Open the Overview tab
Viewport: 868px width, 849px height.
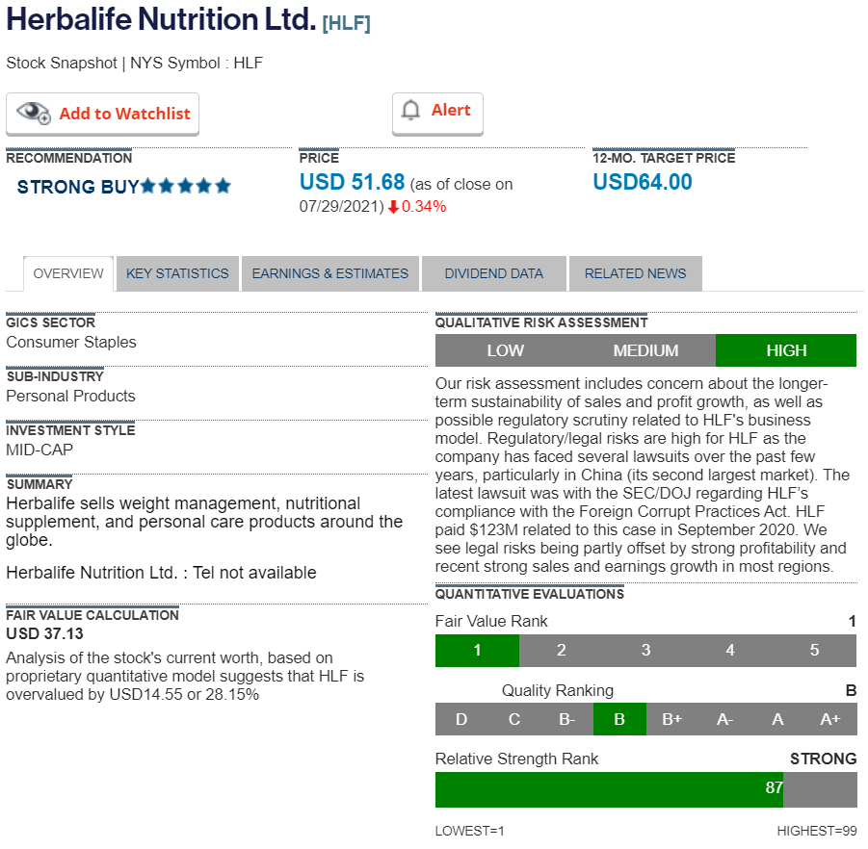click(x=68, y=273)
